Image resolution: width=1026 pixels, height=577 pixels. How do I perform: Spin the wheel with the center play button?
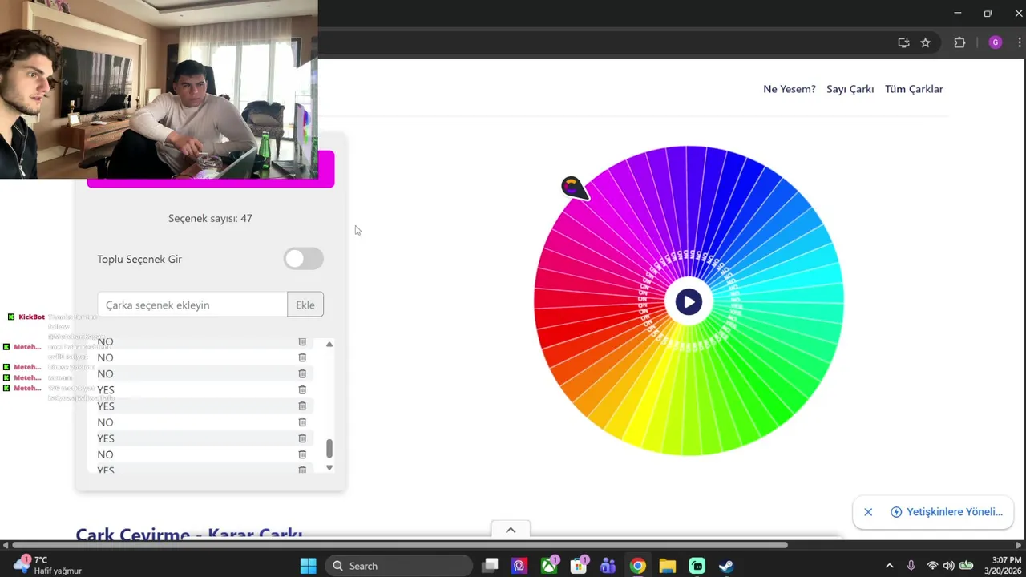click(689, 301)
